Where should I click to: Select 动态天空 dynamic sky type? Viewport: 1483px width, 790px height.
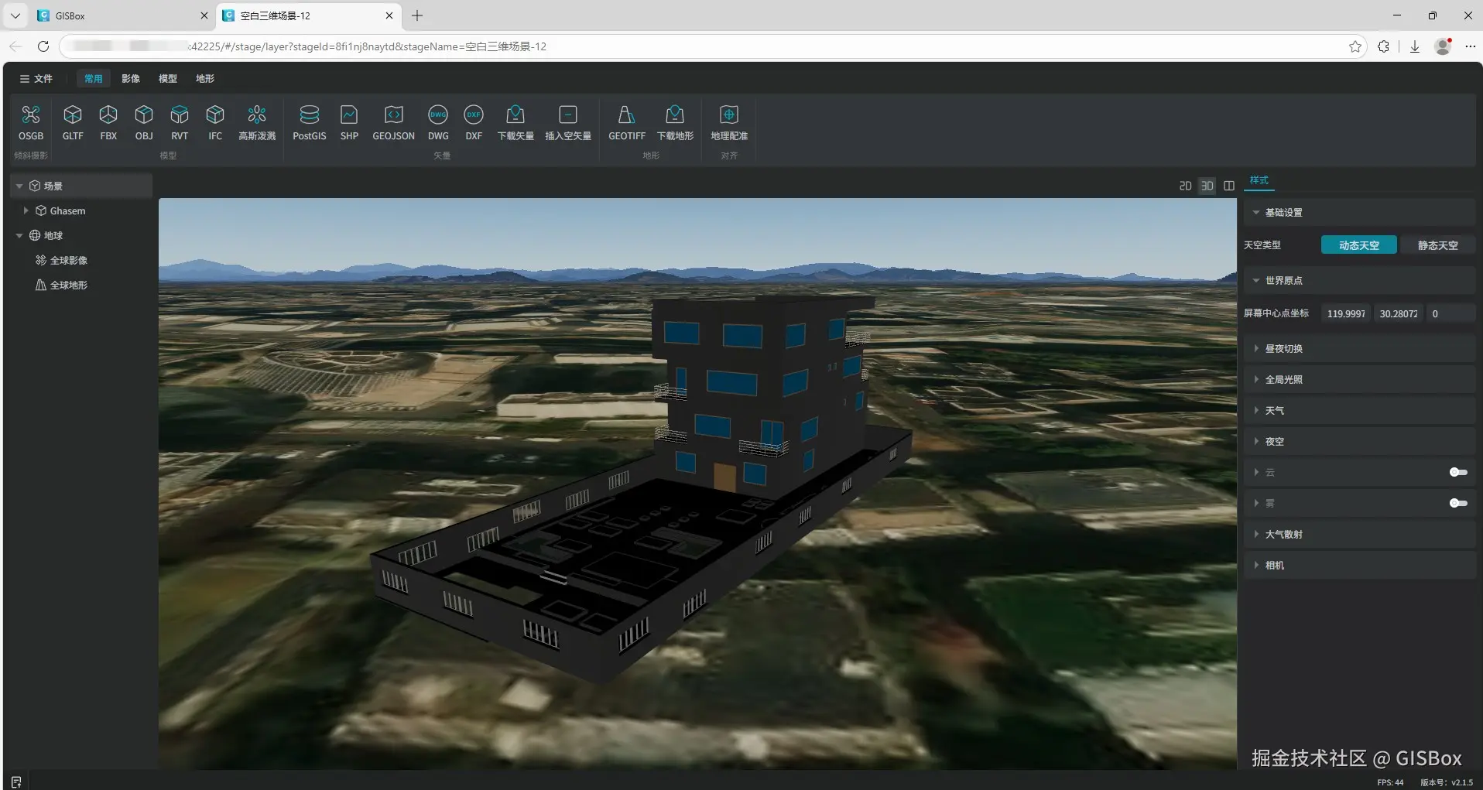tap(1358, 245)
